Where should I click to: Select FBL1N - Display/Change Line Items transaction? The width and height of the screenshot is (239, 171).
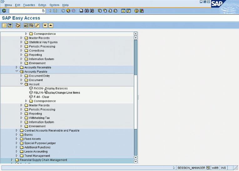(57, 93)
